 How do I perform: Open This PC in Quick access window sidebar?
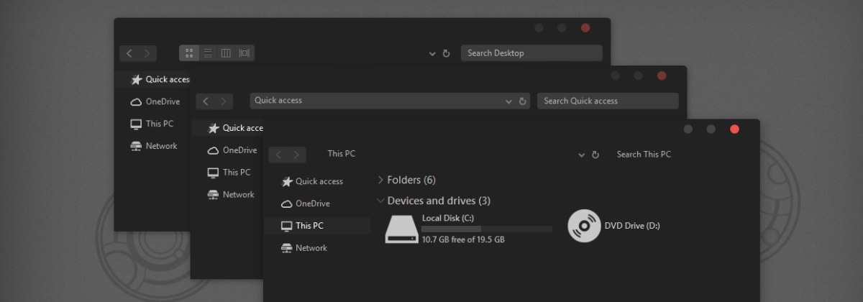237,173
